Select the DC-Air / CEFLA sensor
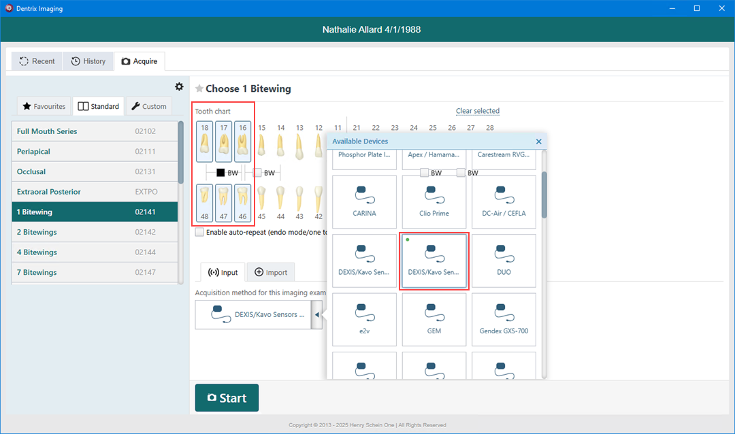The height and width of the screenshot is (434, 735). 504,201
